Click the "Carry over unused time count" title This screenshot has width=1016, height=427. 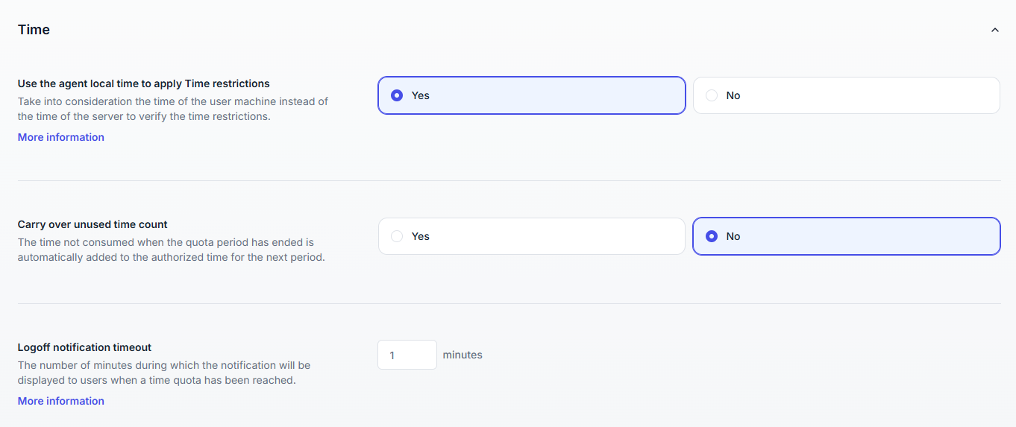tap(92, 224)
